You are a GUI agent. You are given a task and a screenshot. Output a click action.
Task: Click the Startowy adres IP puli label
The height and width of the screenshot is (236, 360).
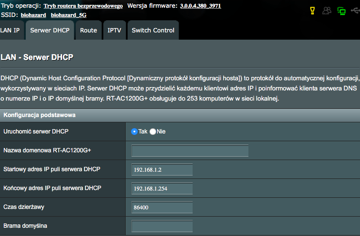point(51,169)
